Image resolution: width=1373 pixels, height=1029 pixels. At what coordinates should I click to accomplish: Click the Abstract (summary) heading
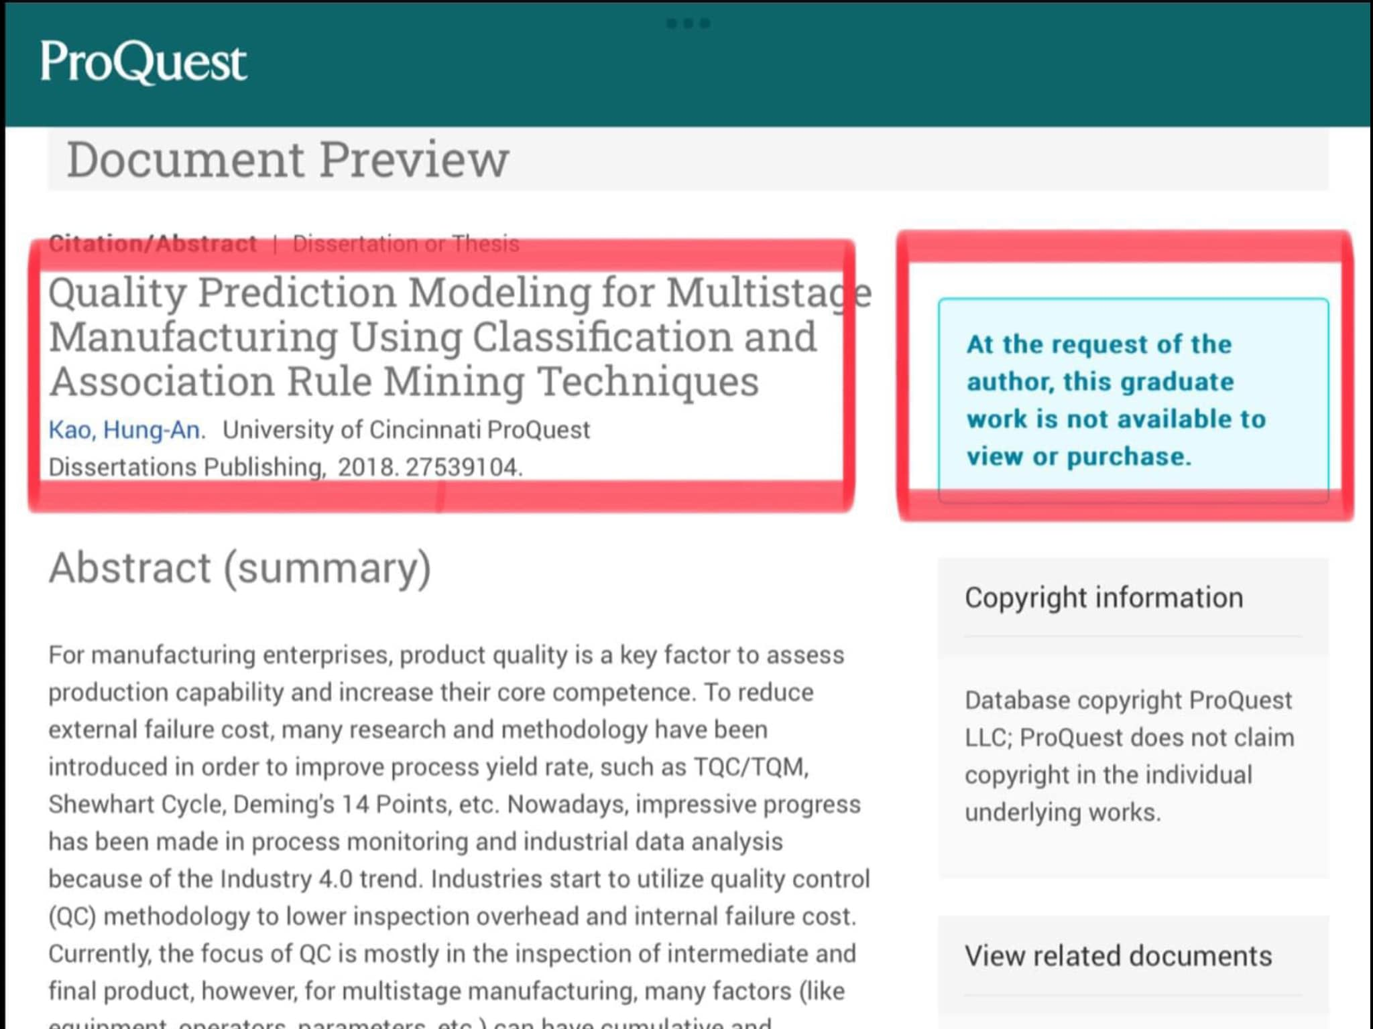240,568
